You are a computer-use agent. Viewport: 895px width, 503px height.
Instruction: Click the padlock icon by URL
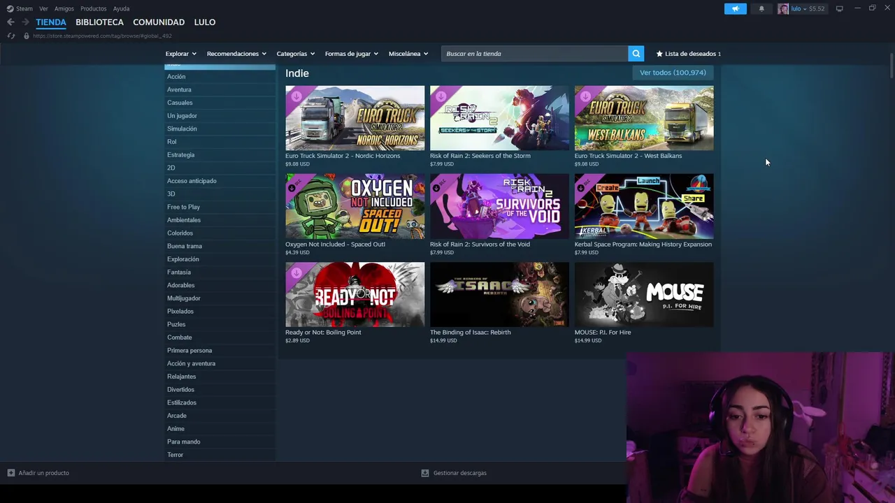click(x=27, y=36)
